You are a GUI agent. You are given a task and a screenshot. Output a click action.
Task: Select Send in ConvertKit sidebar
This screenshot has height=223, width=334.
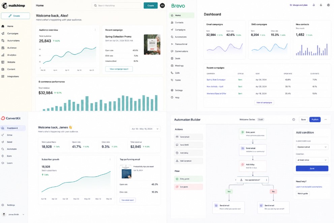point(7,142)
